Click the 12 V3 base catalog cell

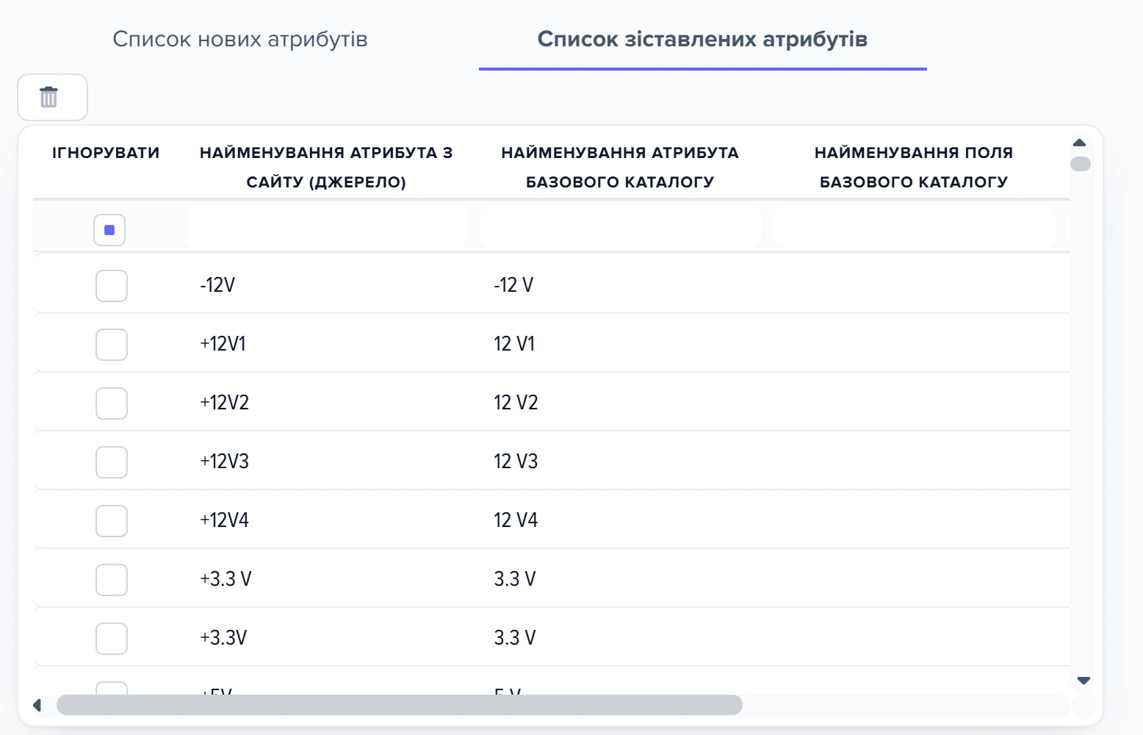621,462
